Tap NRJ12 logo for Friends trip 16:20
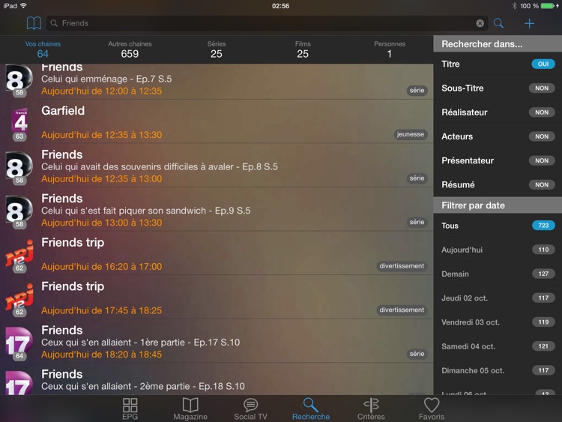Screen dimensions: 562x422 coord(19,256)
